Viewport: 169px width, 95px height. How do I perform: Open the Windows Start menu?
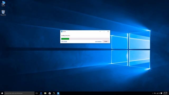click(2, 93)
